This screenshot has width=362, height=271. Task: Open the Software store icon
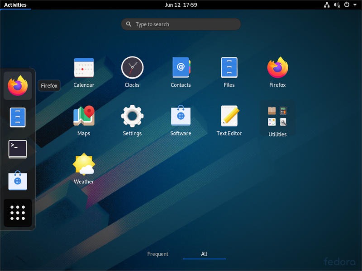pos(181,117)
